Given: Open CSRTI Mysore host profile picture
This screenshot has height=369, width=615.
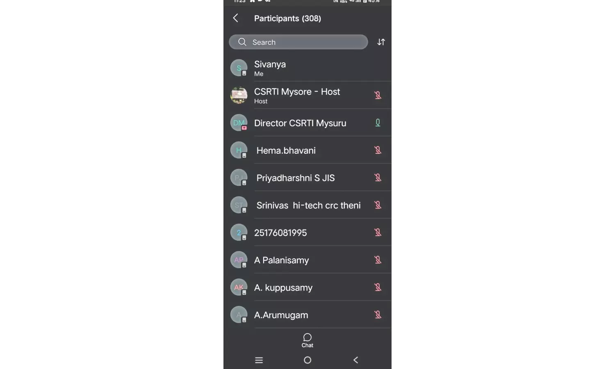Looking at the screenshot, I should coord(239,95).
